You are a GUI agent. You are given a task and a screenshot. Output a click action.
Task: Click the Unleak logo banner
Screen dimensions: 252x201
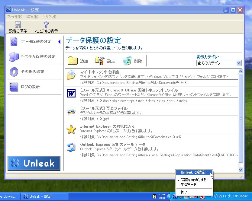34,163
